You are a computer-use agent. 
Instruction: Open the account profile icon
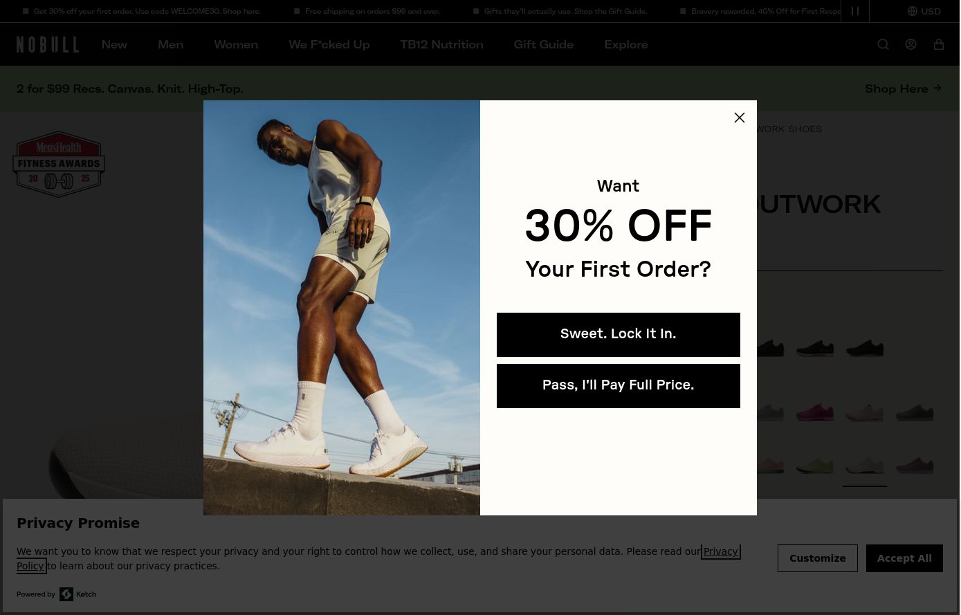pyautogui.click(x=910, y=44)
